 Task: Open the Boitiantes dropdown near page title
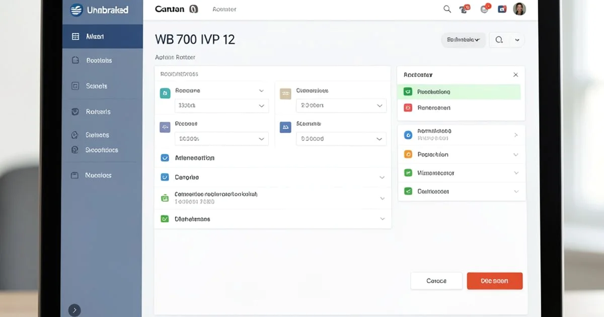point(463,40)
